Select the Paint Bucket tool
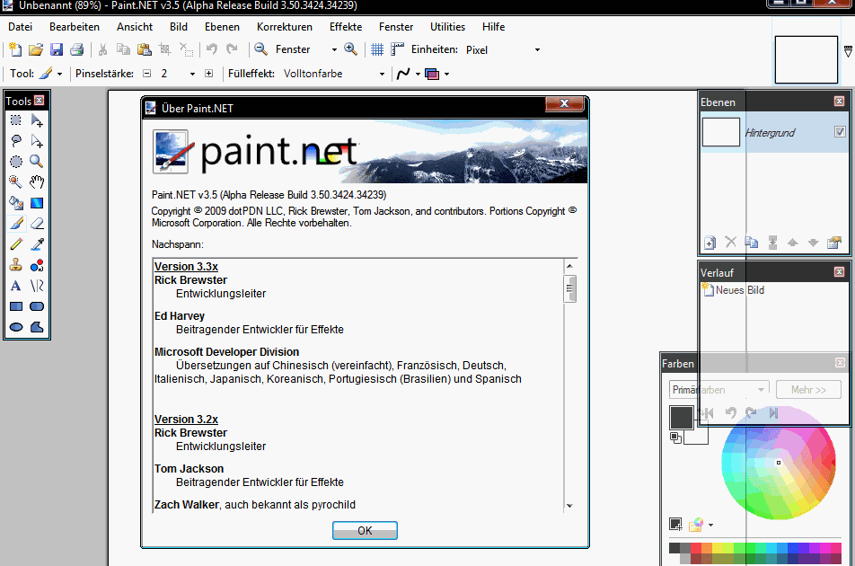This screenshot has width=855, height=566. tap(16, 203)
